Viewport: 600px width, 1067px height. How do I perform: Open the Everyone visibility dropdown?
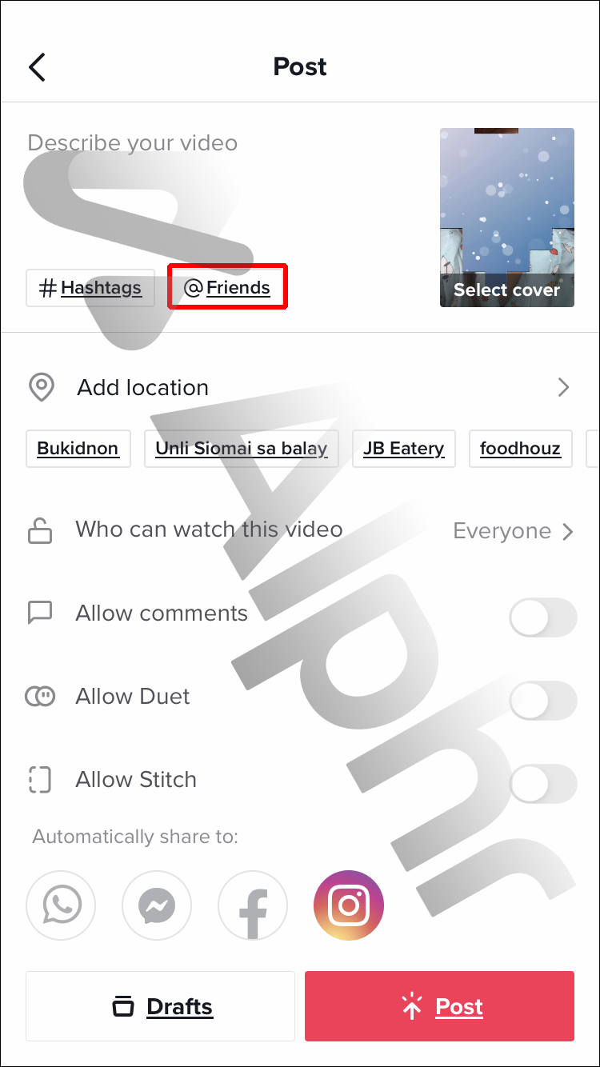click(x=514, y=531)
